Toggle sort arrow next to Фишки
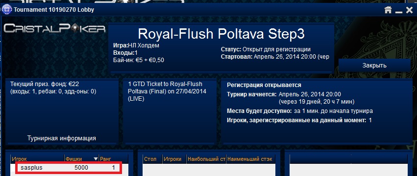Image resolution: width=417 pixels, height=176 pixels. tap(96, 159)
